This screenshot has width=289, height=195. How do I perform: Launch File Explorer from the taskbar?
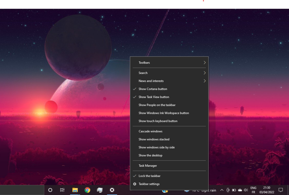[75, 190]
